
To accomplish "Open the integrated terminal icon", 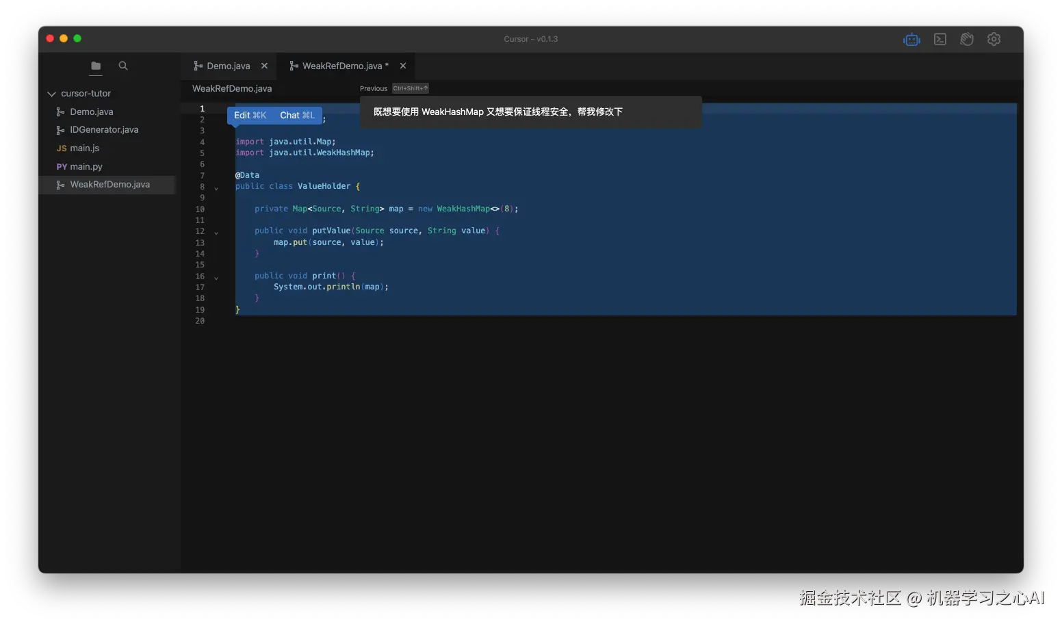I will point(940,39).
